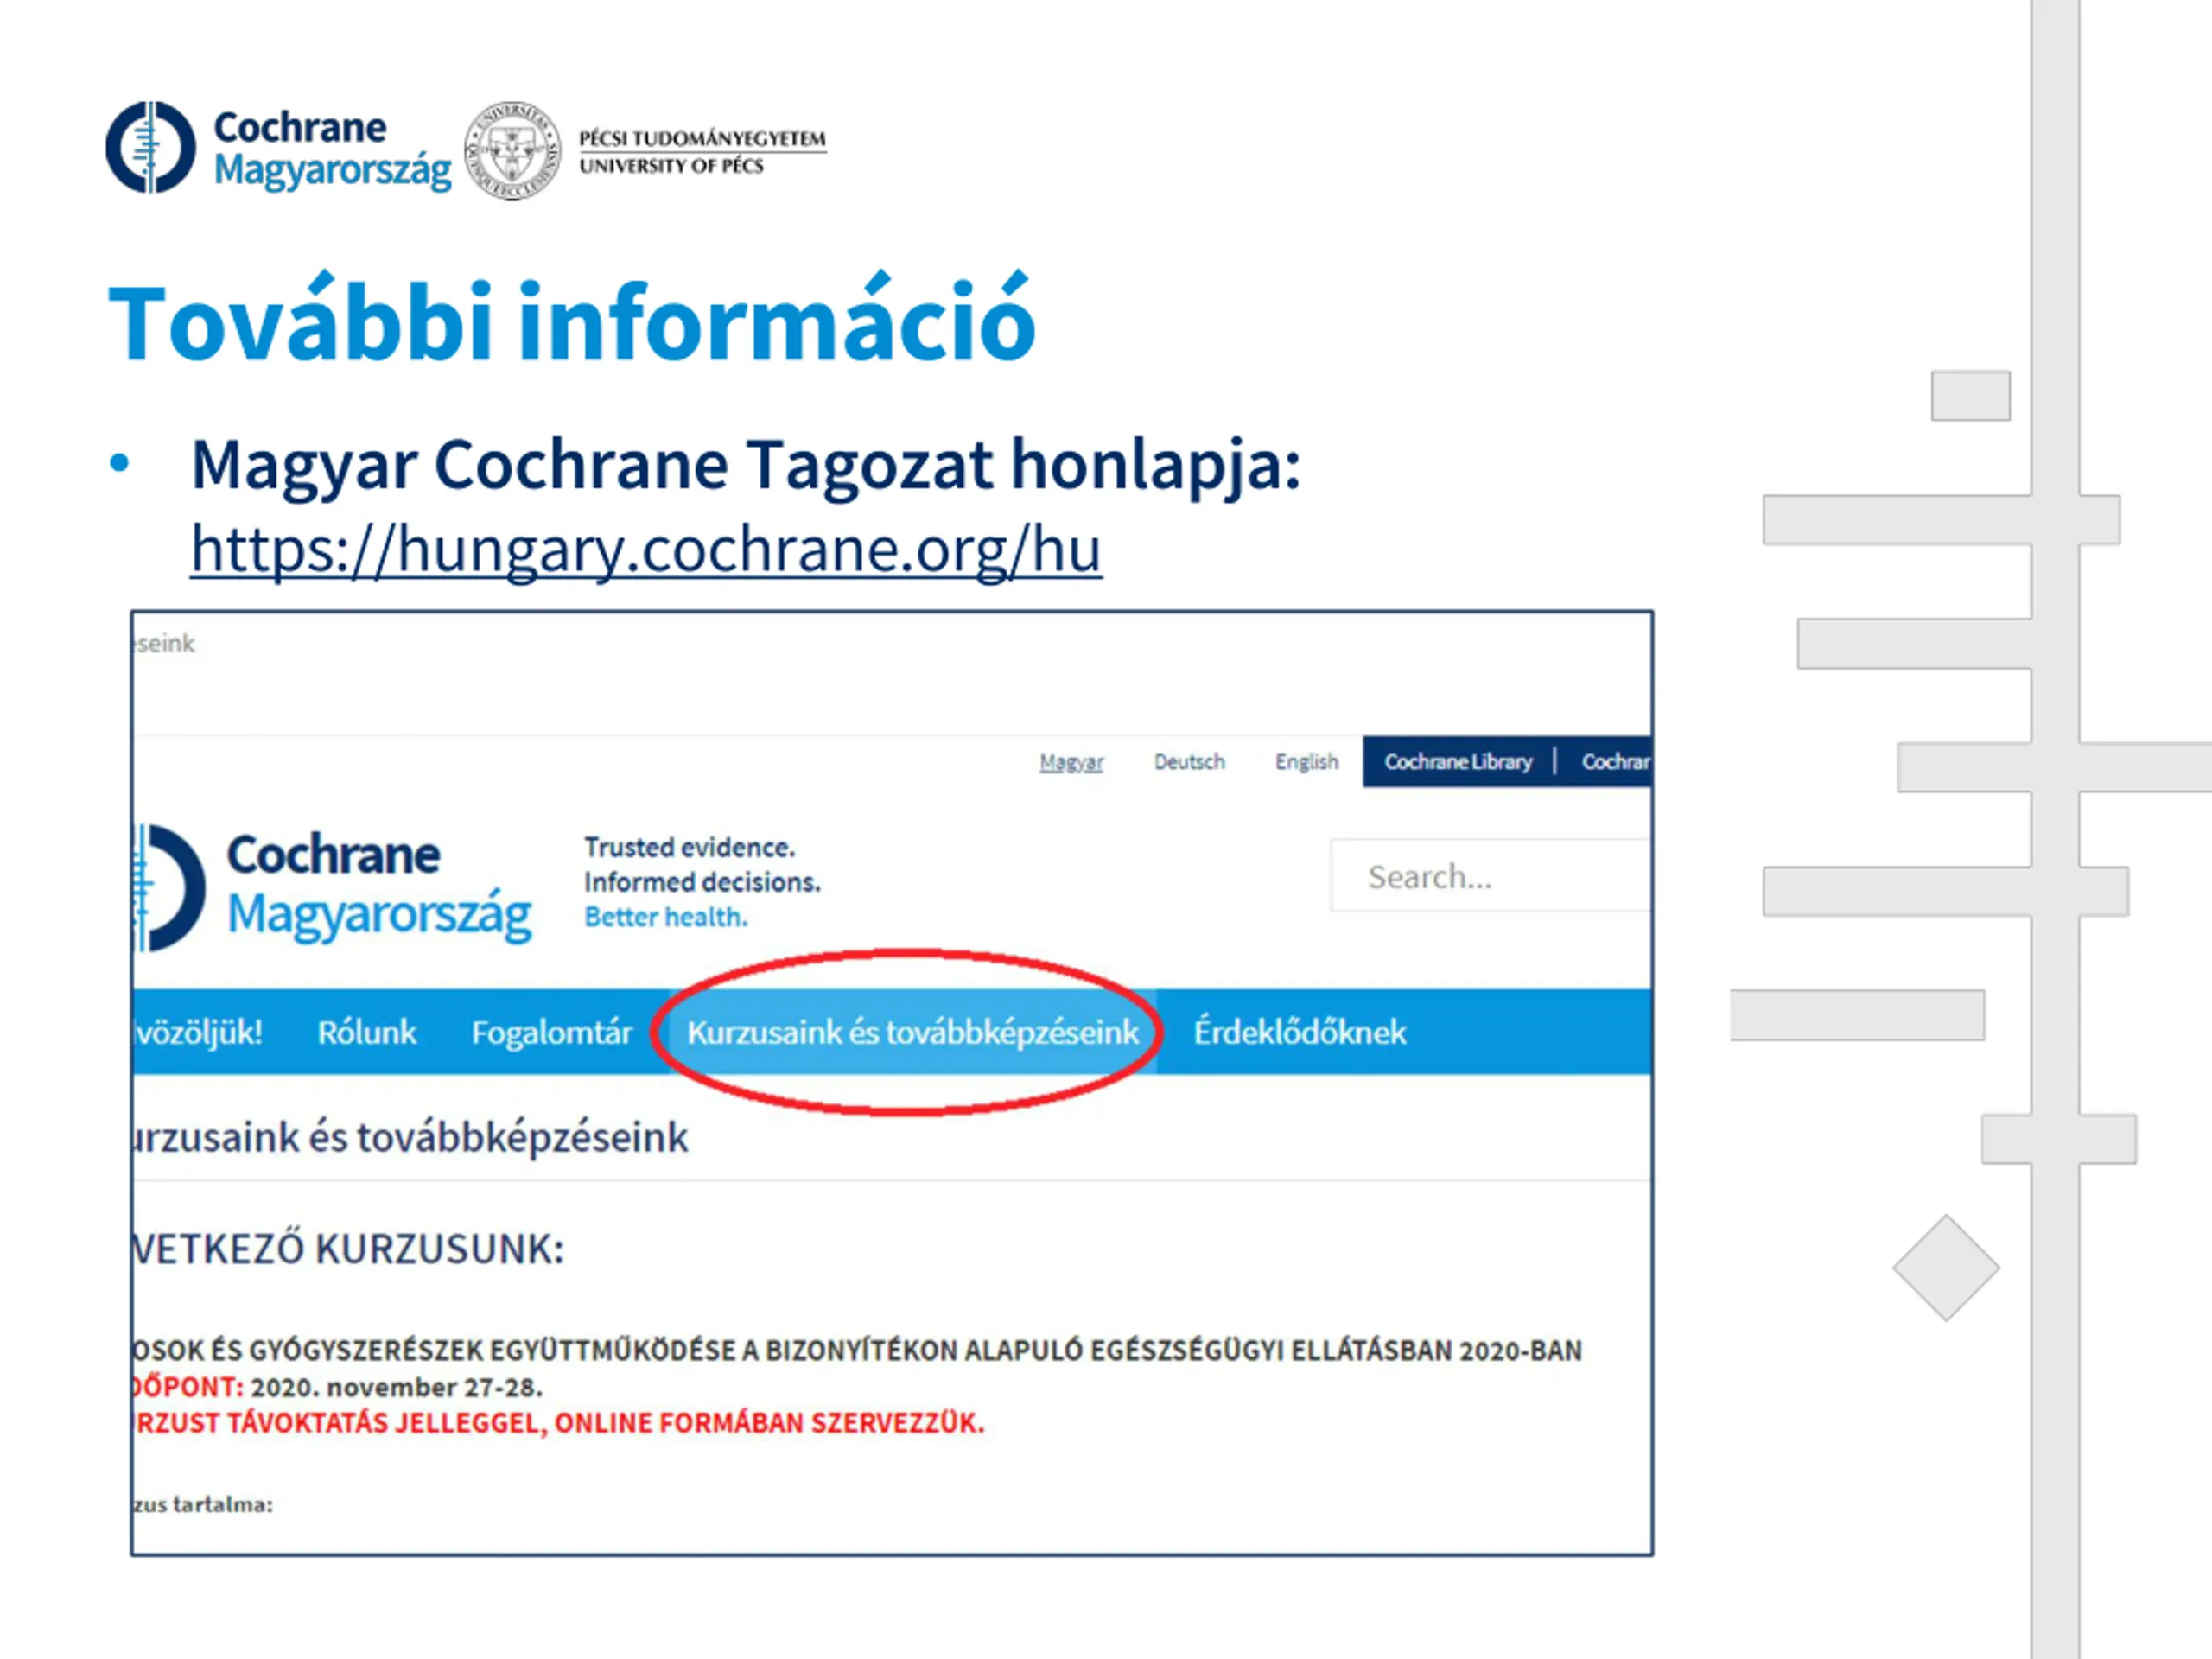
Task: Click inside the Search... field
Action: tap(1490, 876)
